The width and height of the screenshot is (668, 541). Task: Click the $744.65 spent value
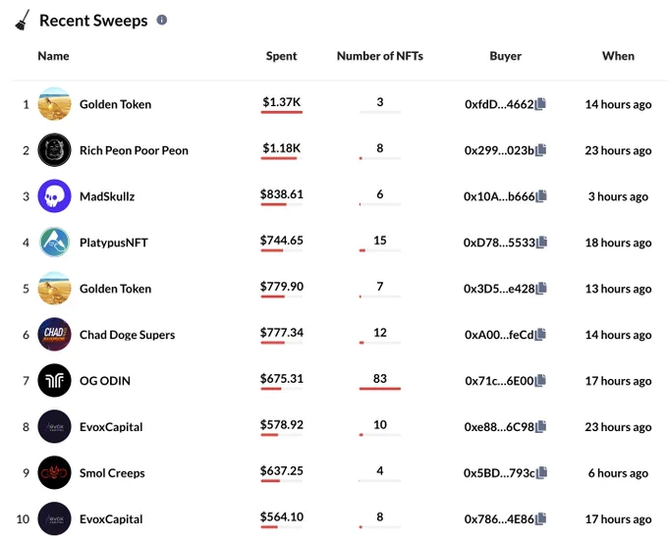point(282,241)
